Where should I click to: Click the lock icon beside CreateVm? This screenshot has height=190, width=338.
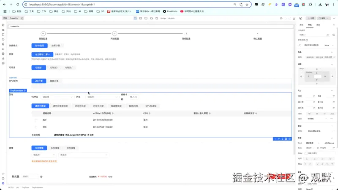[22, 18]
